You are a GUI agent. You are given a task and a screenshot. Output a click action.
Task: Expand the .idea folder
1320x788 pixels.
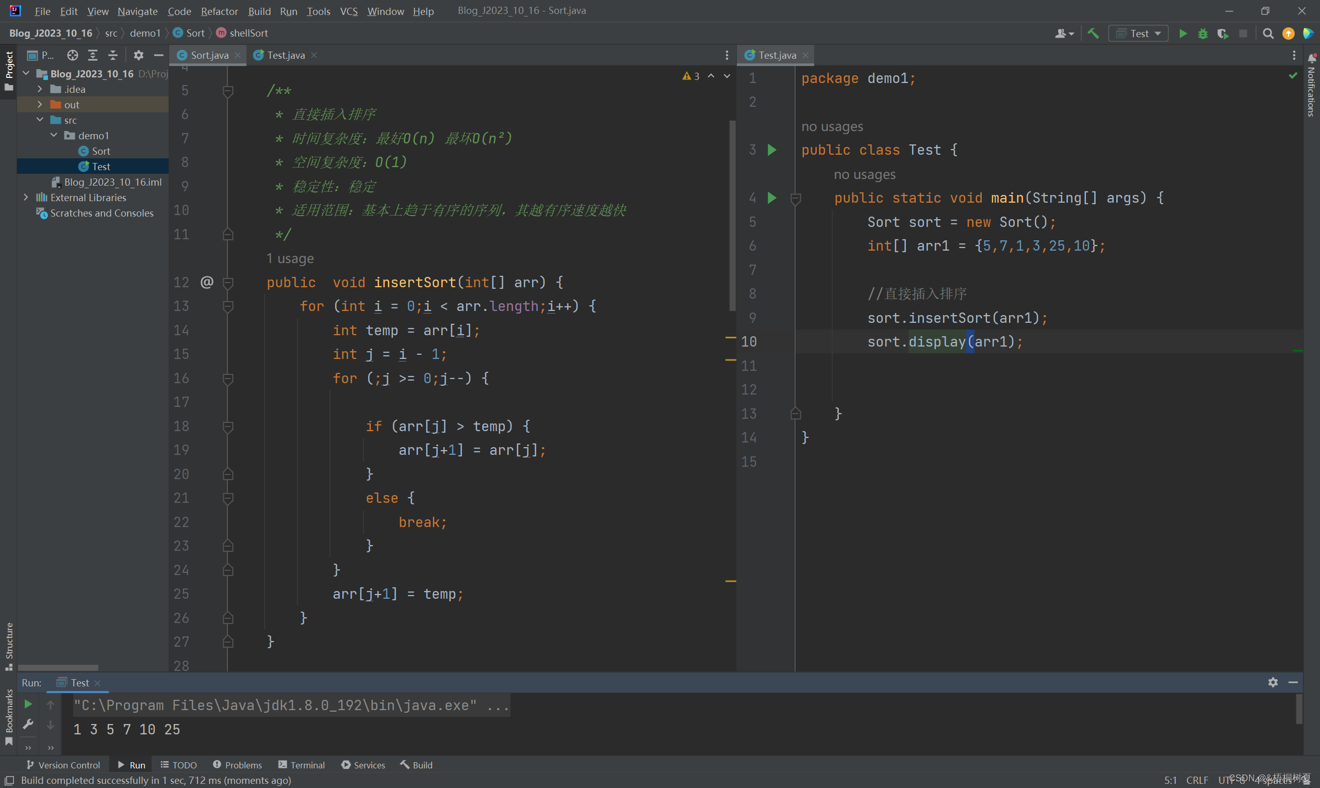pos(40,89)
